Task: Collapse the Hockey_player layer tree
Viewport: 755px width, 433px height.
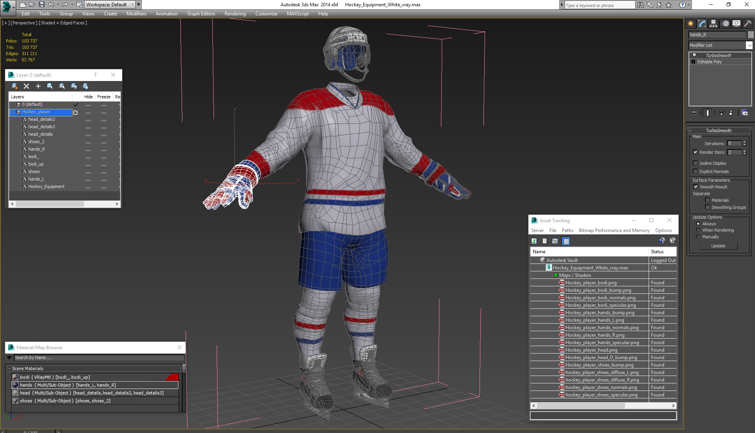Action: tap(12, 112)
